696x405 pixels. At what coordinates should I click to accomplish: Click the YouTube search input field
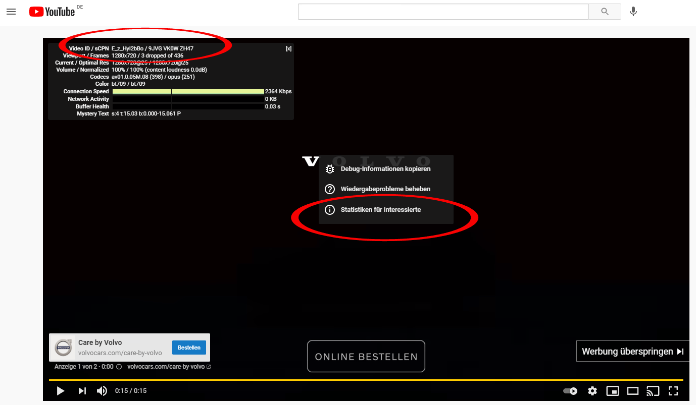click(x=443, y=12)
